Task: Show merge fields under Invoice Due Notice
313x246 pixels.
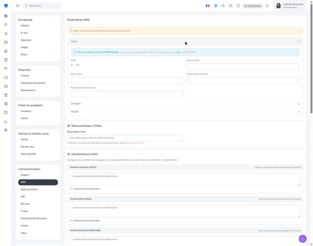Action: coord(85,221)
